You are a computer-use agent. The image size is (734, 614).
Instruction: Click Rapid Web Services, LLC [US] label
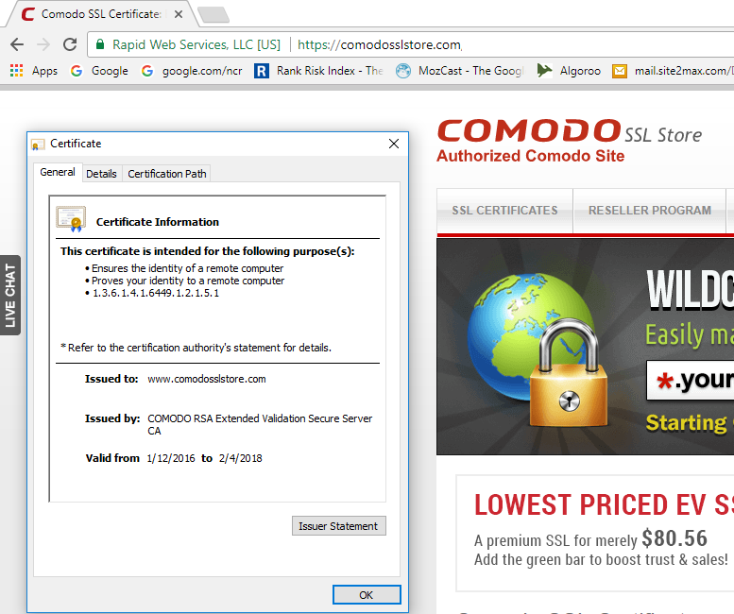point(196,45)
